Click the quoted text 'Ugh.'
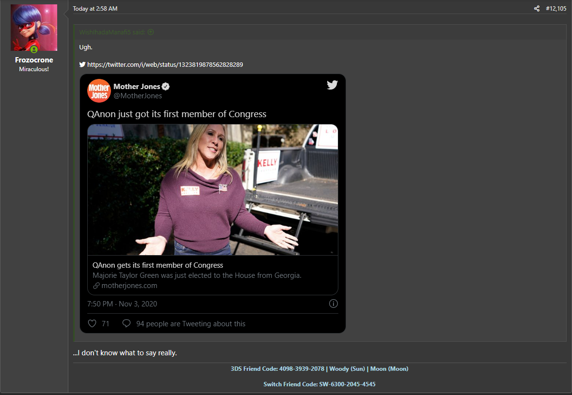572x395 pixels. 86,47
